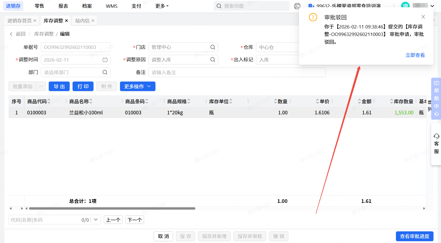Expand the 更多操作 dropdown button

pyautogui.click(x=138, y=86)
